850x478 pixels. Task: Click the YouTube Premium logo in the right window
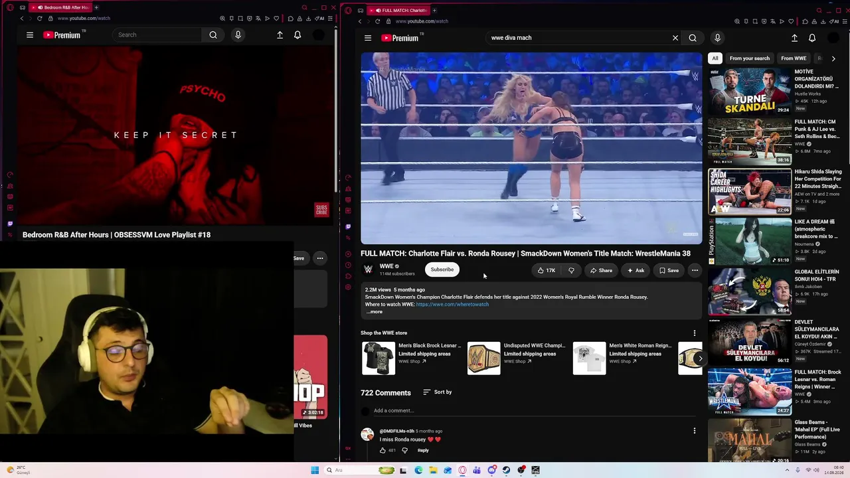[x=400, y=38]
